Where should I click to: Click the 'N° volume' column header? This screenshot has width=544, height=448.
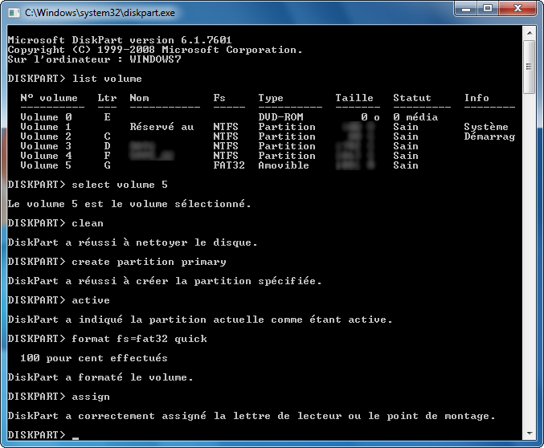click(x=49, y=98)
